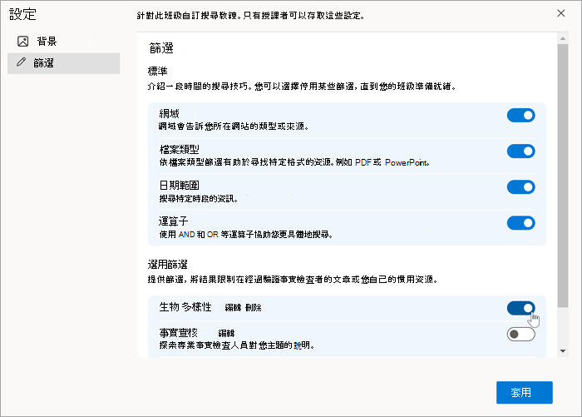
Task: Click the 選用篩選 section heading
Action: pyautogui.click(x=167, y=264)
